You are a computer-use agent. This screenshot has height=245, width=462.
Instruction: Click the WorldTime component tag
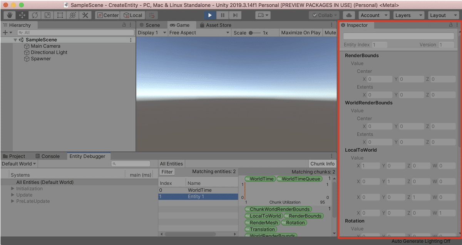point(259,179)
